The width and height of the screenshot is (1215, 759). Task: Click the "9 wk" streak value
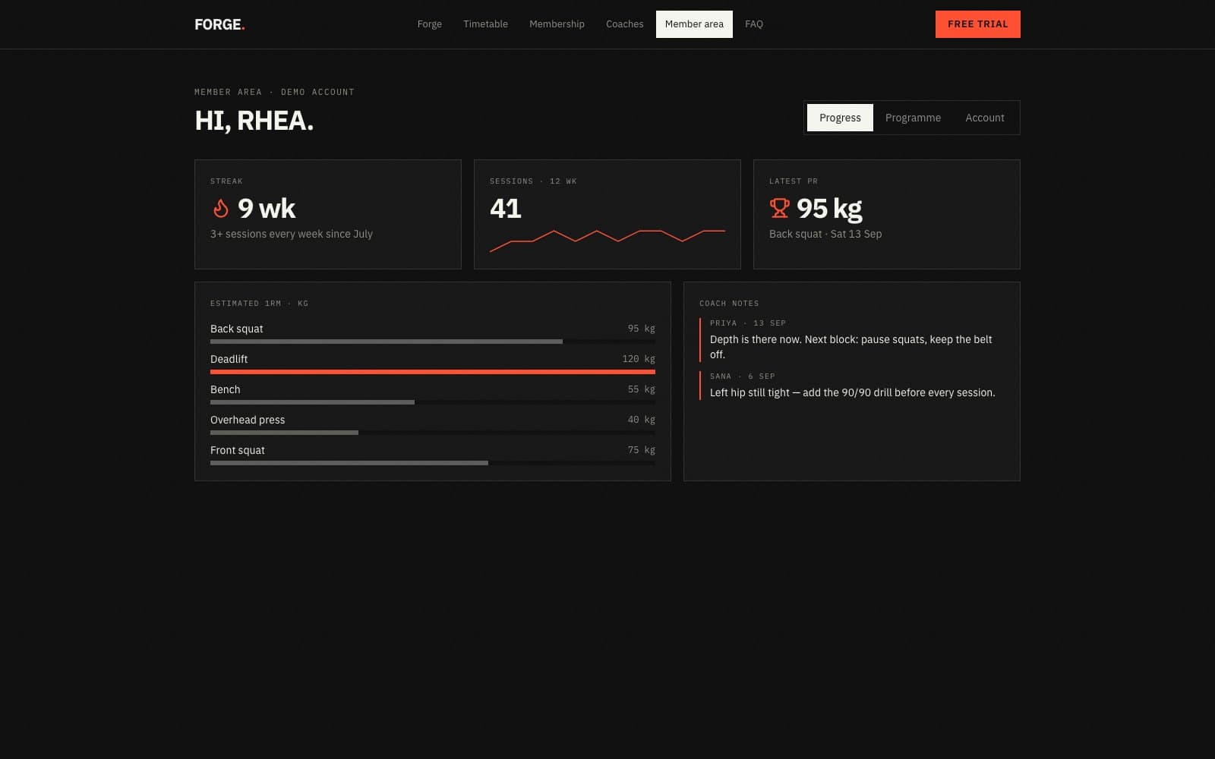coord(267,208)
